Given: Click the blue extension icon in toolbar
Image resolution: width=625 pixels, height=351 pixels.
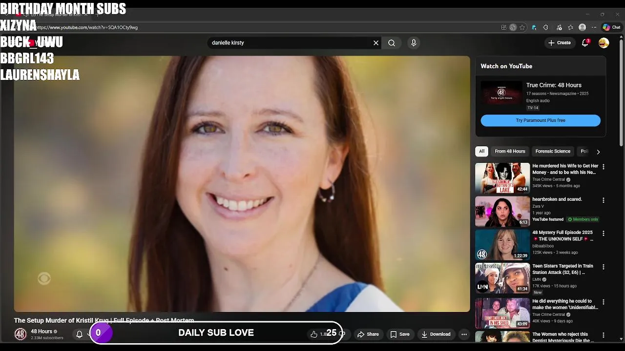Looking at the screenshot, I should coord(534,27).
